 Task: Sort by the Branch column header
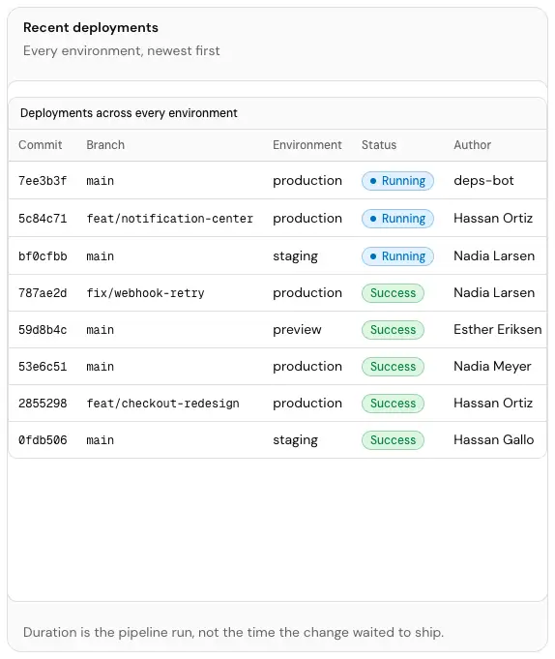(105, 145)
